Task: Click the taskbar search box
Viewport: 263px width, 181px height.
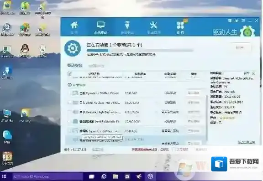Action: coord(47,176)
